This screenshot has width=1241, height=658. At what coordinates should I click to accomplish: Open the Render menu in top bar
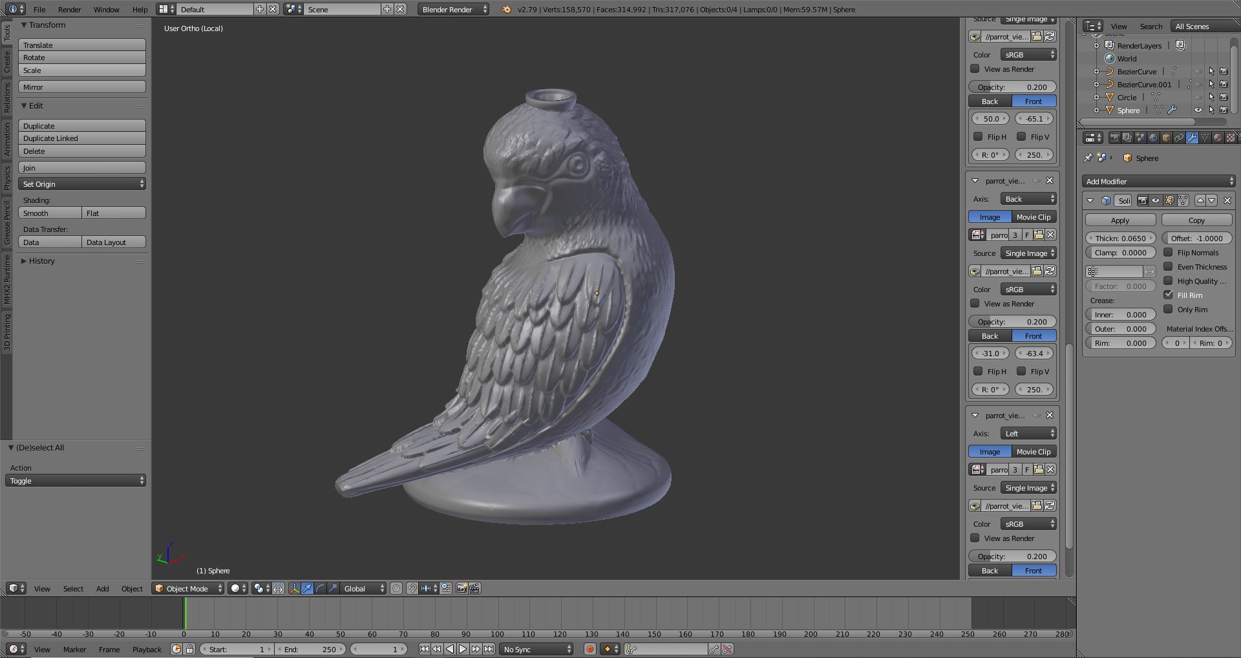click(70, 10)
